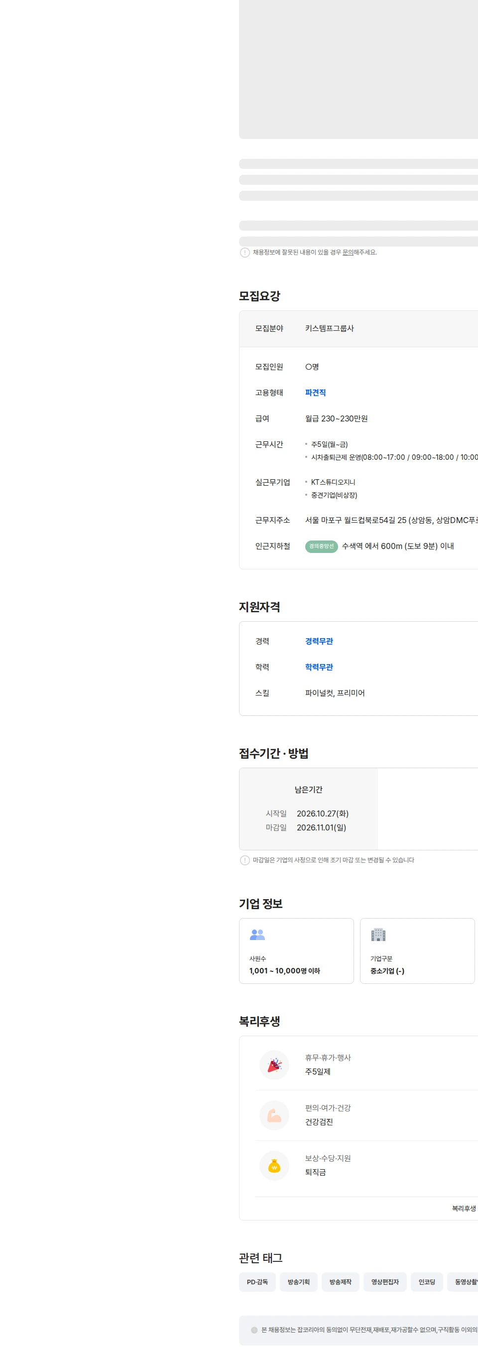Click the 주5일제 benefit text
478x1356 pixels.
(x=318, y=1071)
